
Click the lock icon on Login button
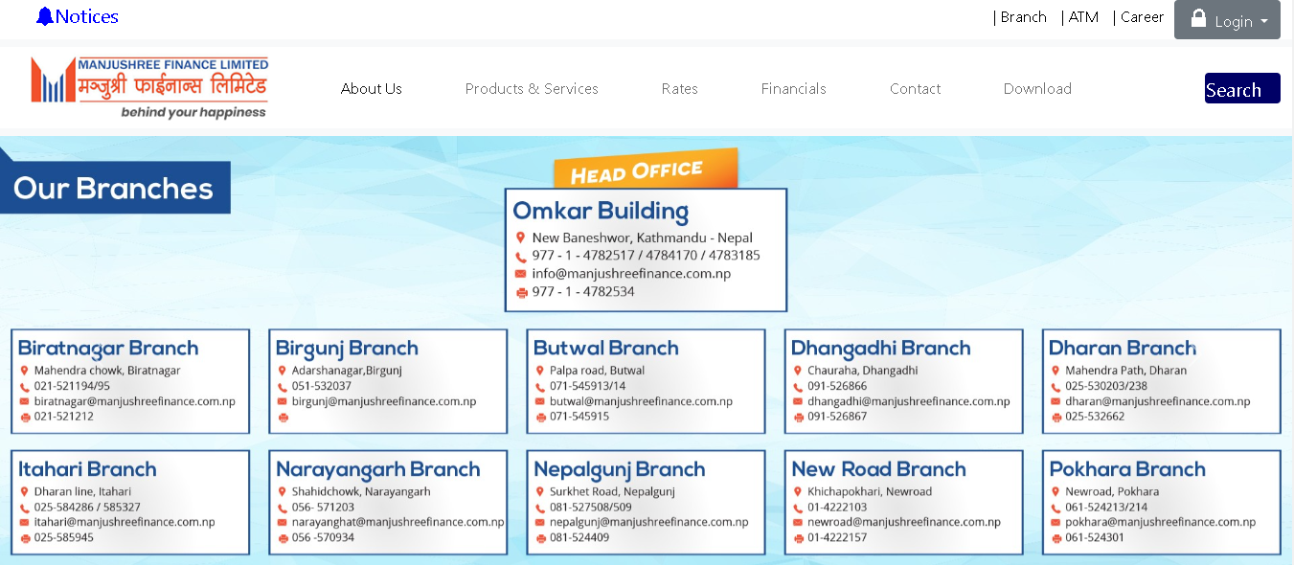[1198, 19]
